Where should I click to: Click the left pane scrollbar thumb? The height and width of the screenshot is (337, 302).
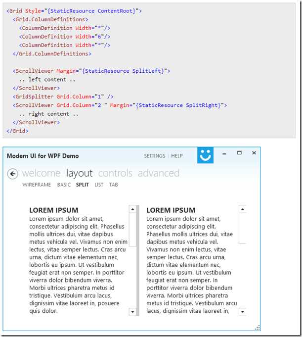click(132, 229)
